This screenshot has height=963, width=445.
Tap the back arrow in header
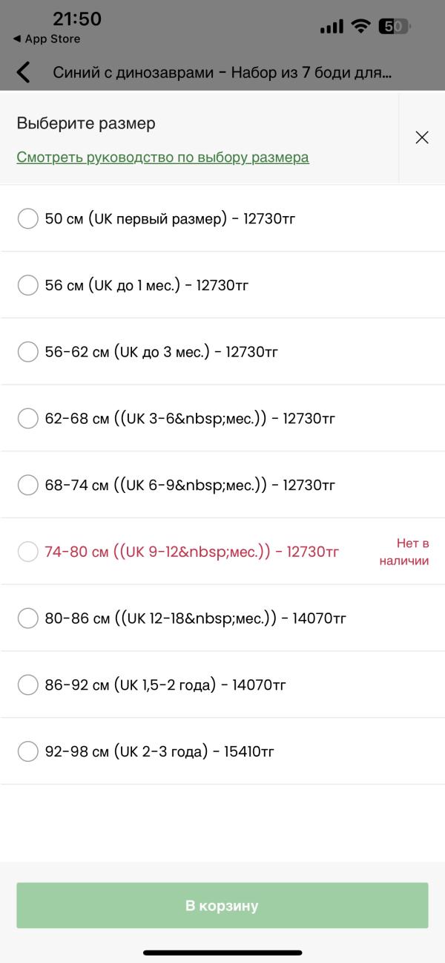(x=24, y=72)
